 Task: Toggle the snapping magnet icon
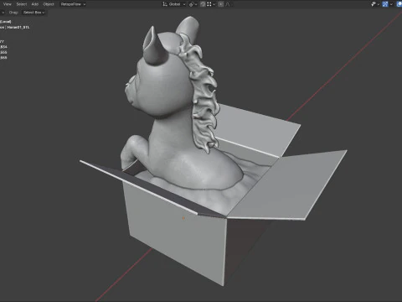(x=203, y=4)
